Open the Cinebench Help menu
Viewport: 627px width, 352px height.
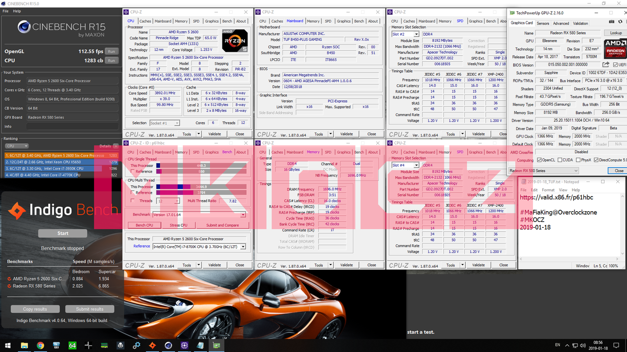[x=17, y=11]
